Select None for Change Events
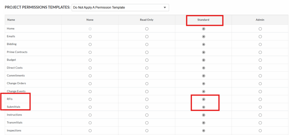Image resolution: width=289 pixels, height=135 pixels. tap(90, 91)
